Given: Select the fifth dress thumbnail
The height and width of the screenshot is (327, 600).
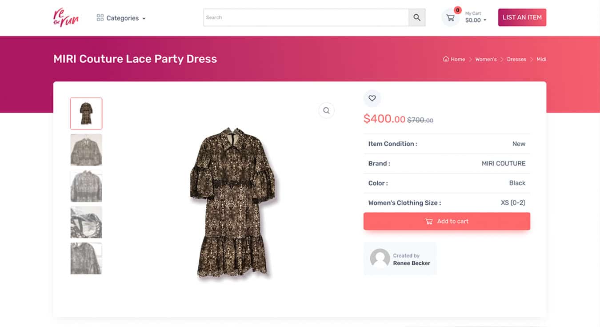Looking at the screenshot, I should [x=86, y=258].
